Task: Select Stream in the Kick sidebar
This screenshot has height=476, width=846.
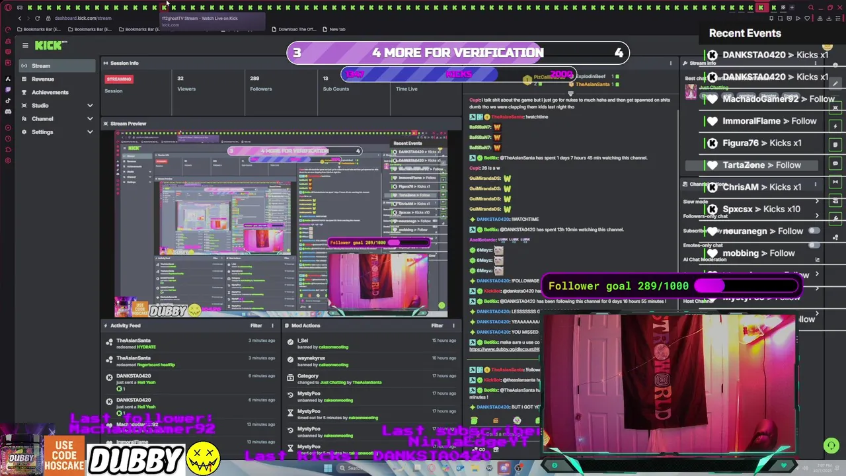Action: 57,66
